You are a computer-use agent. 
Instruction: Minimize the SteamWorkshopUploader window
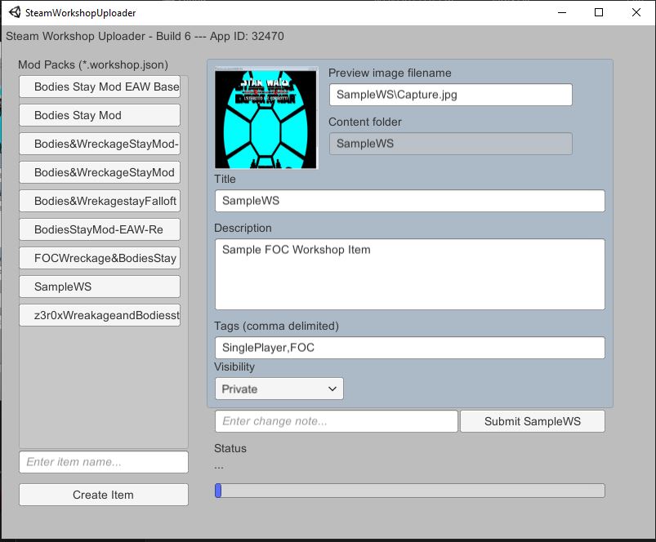click(562, 12)
